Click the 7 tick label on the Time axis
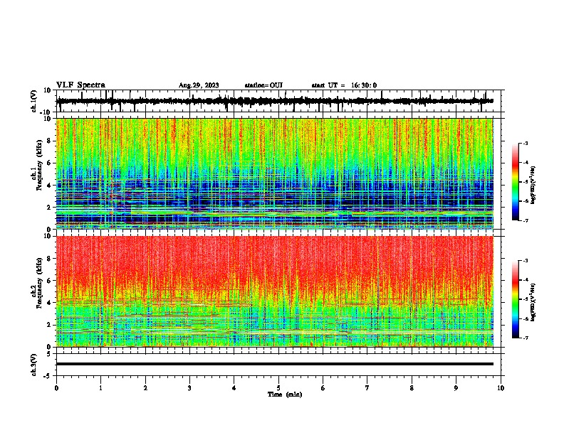 pyautogui.click(x=367, y=388)
